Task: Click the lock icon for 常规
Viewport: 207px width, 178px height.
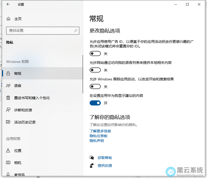Action: pyautogui.click(x=8, y=74)
